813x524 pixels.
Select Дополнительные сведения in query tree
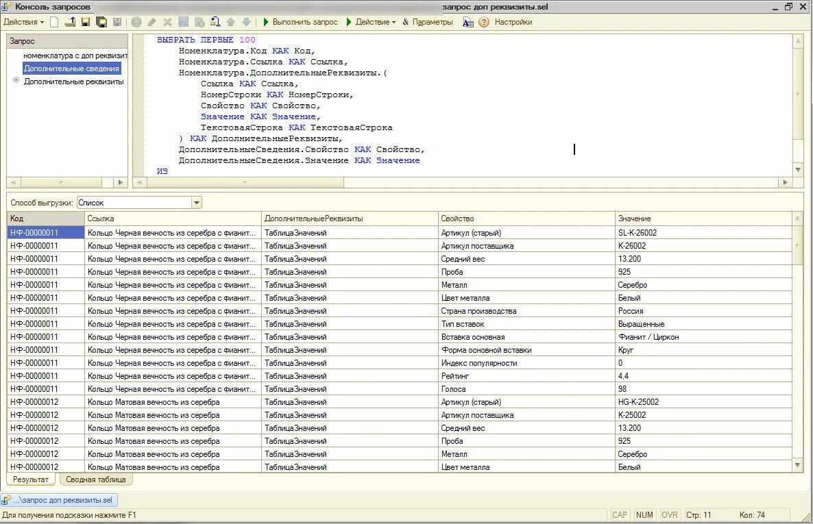click(71, 68)
